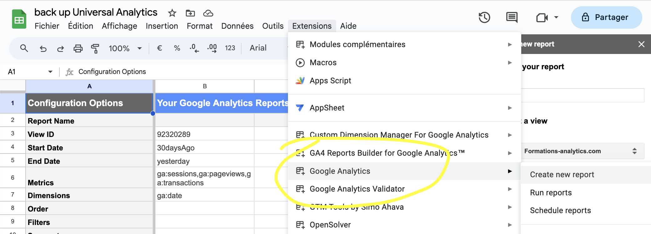Apply euro currency format
Image resolution: width=651 pixels, height=234 pixels.
click(159, 48)
